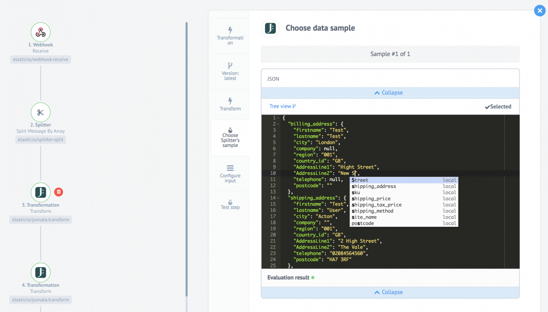This screenshot has width=548, height=312.
Task: Choose postcode autocomplete suggestion
Action: coord(404,223)
